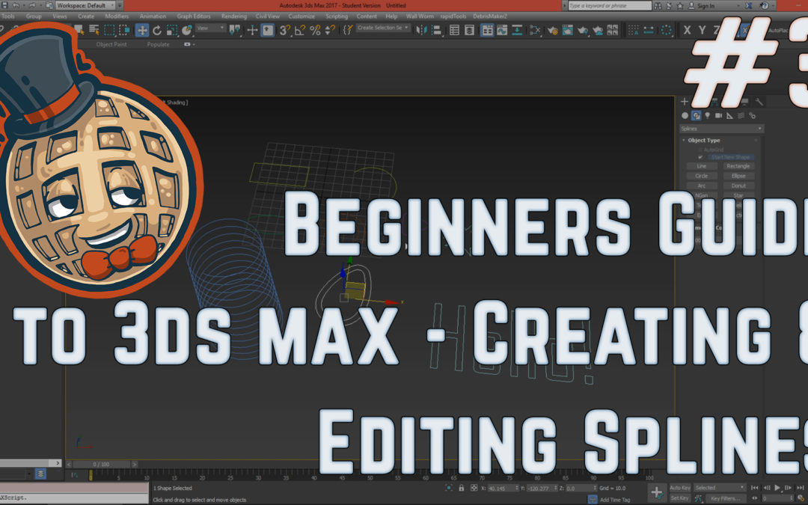Open the Create panel plus tab
The height and width of the screenshot is (505, 808).
[x=685, y=102]
